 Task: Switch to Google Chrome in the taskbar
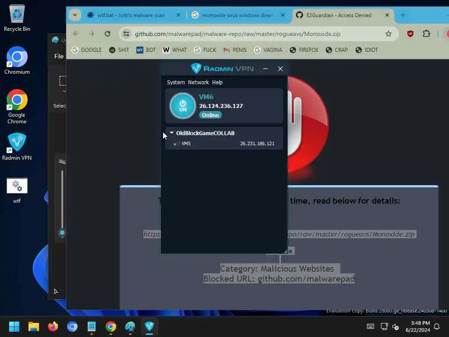(x=111, y=326)
